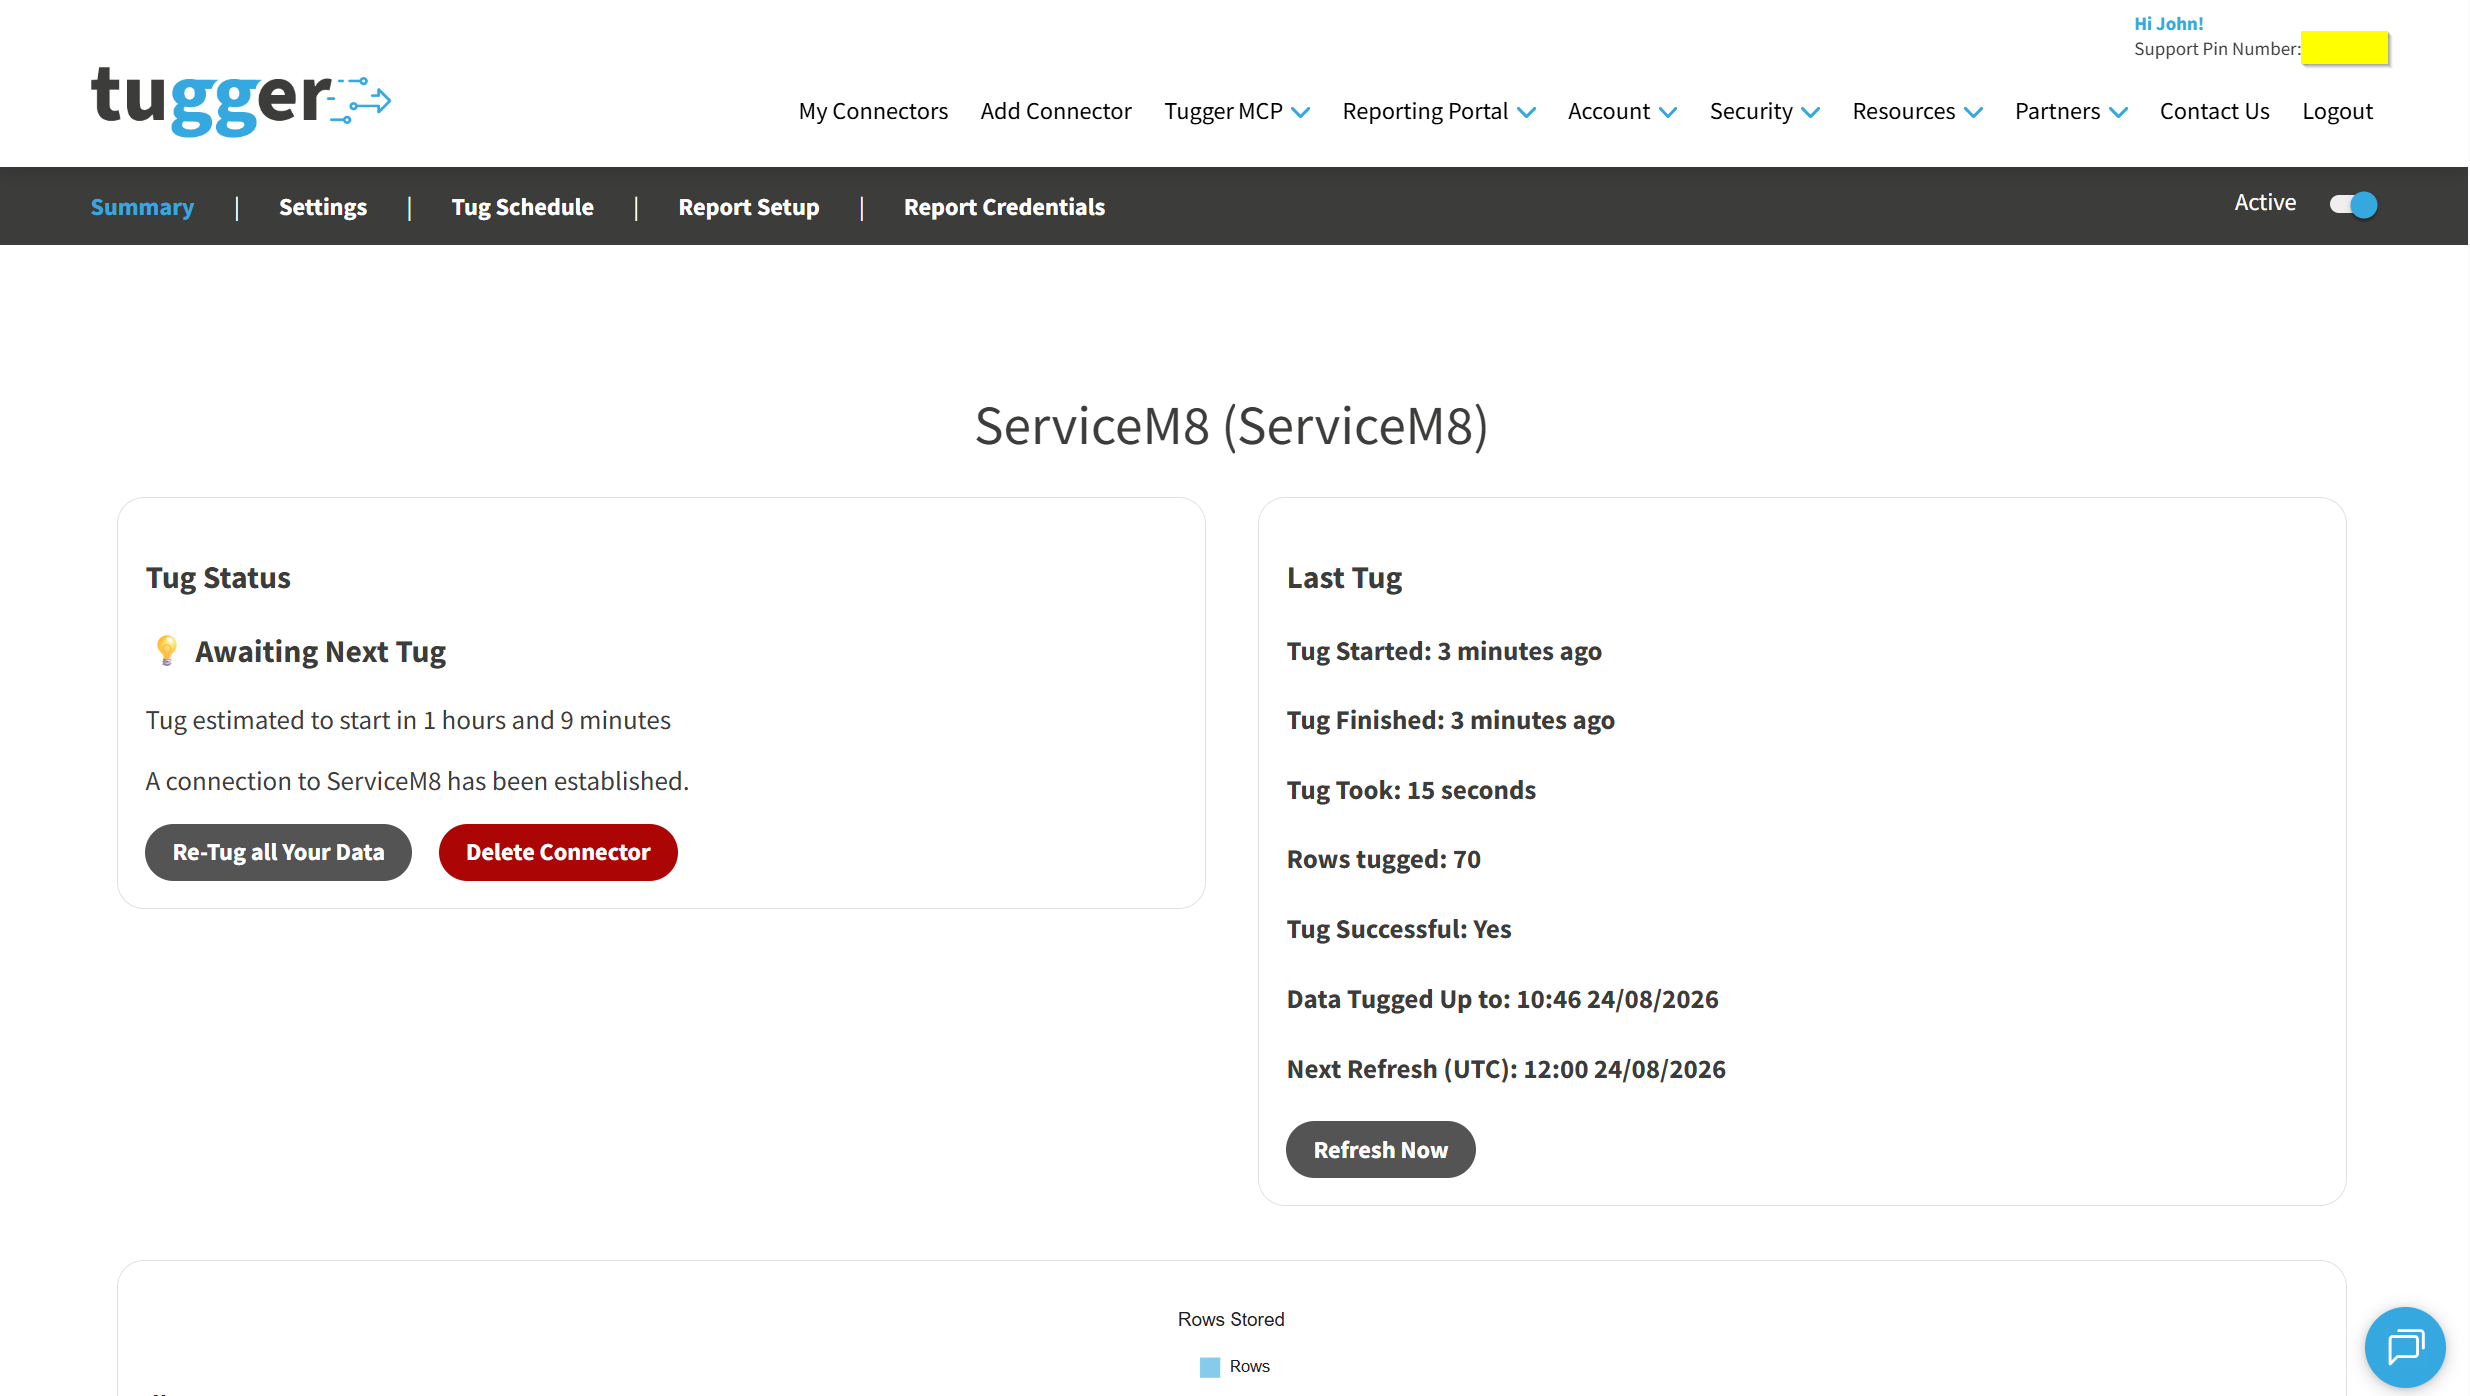This screenshot has width=2470, height=1396.
Task: Open the Account dropdown menu
Action: [1622, 111]
